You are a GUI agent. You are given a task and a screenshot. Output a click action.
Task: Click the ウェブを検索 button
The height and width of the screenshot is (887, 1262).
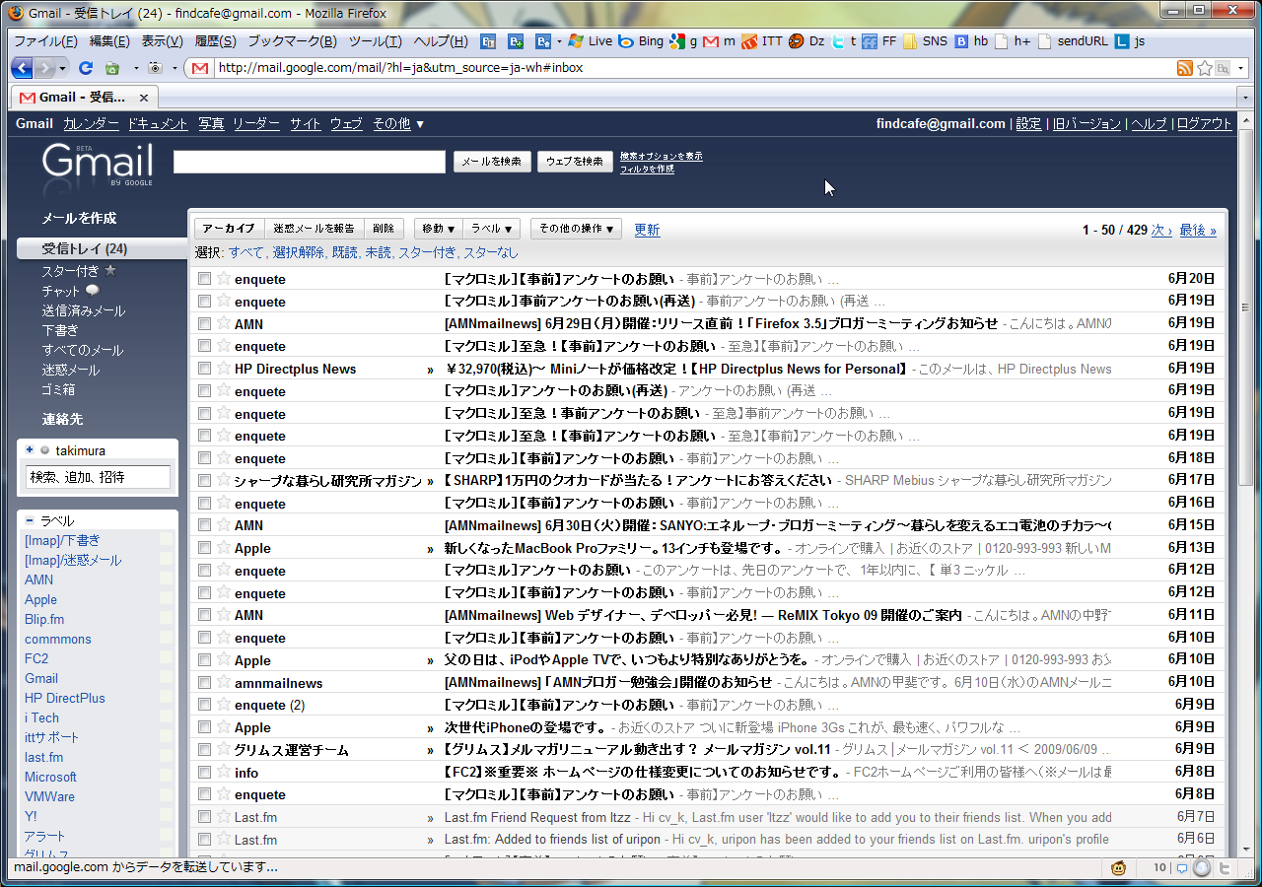(x=575, y=162)
